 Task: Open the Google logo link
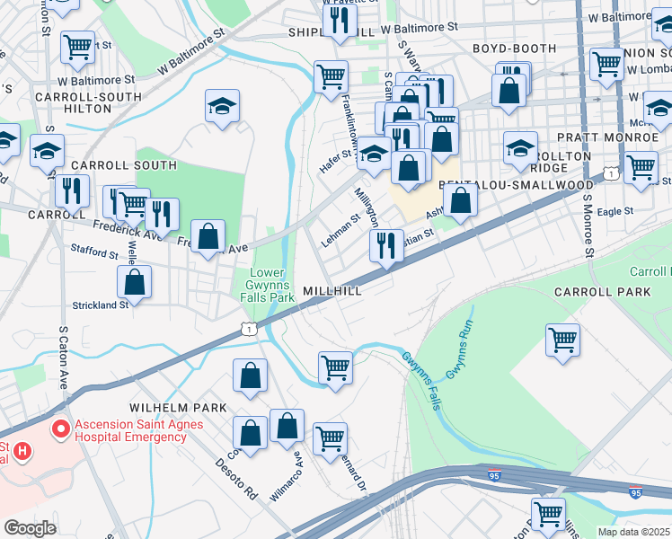pyautogui.click(x=30, y=528)
